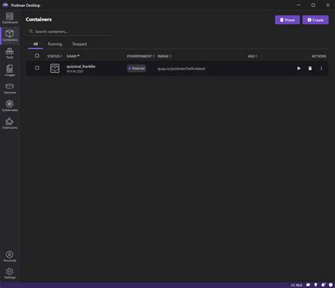Switch to the Running tab
The height and width of the screenshot is (288, 335).
(x=55, y=44)
